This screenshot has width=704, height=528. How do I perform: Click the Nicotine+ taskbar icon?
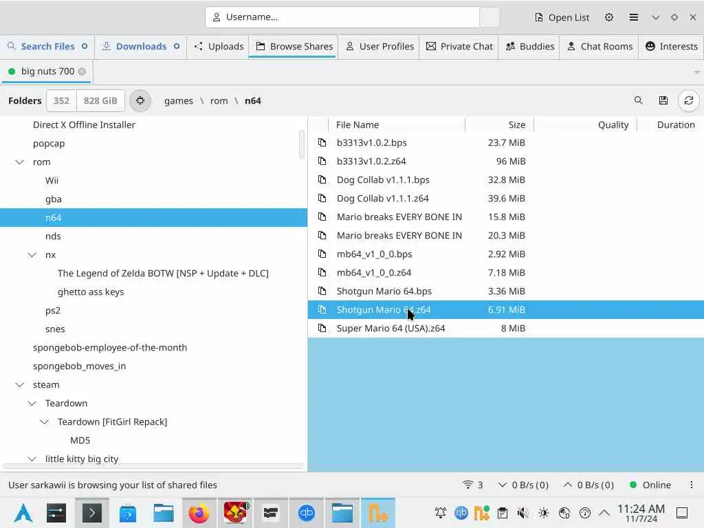378,513
